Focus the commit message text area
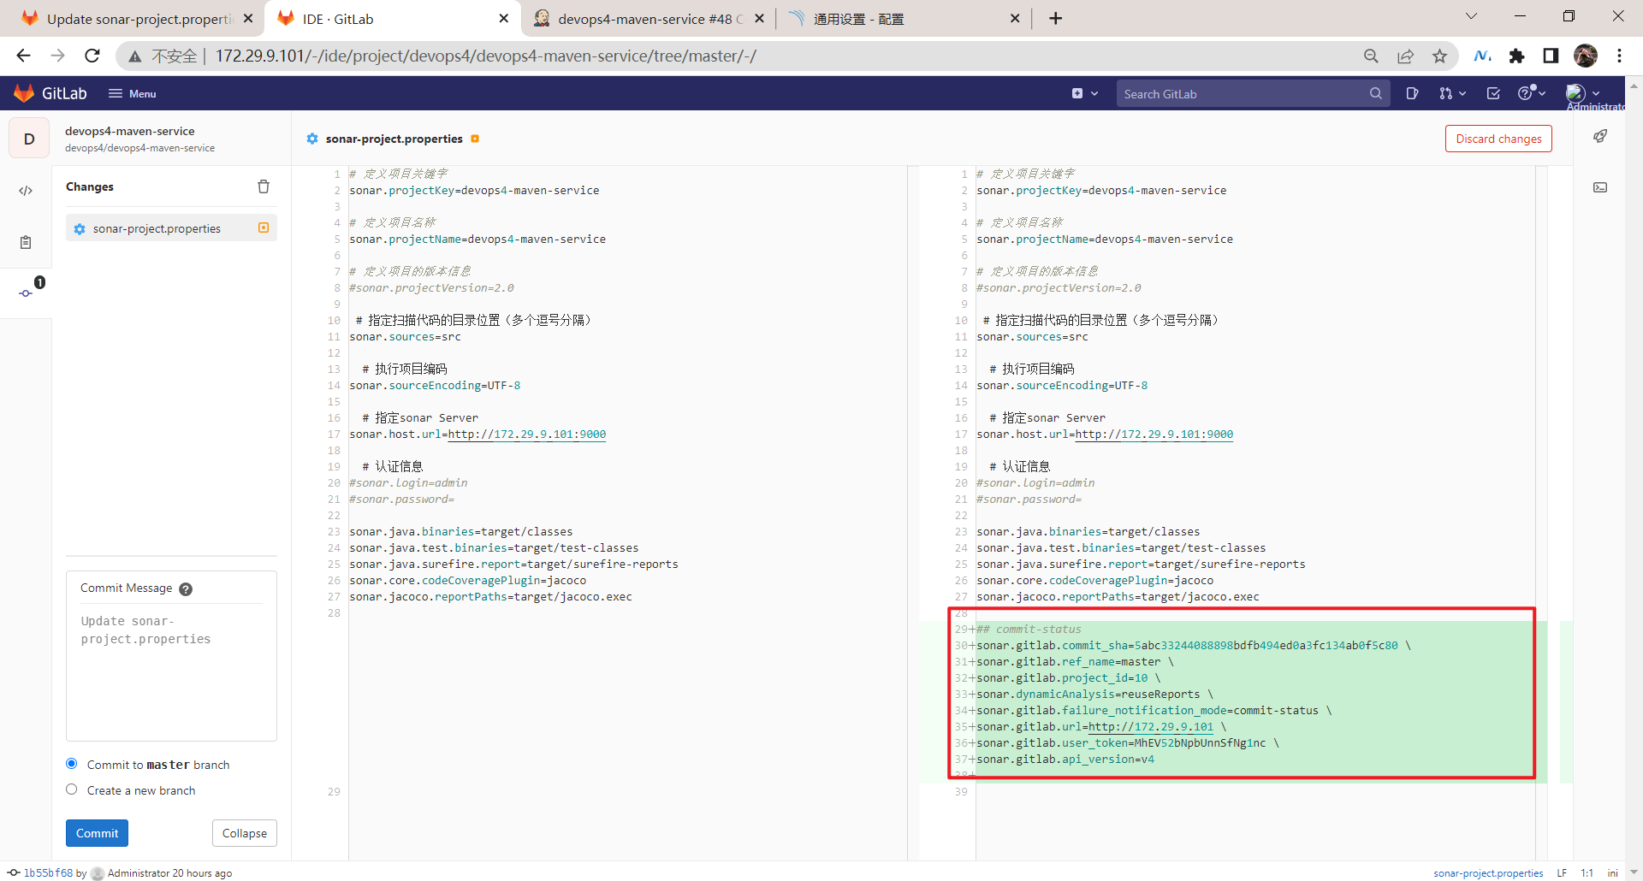1643x881 pixels. [171, 671]
